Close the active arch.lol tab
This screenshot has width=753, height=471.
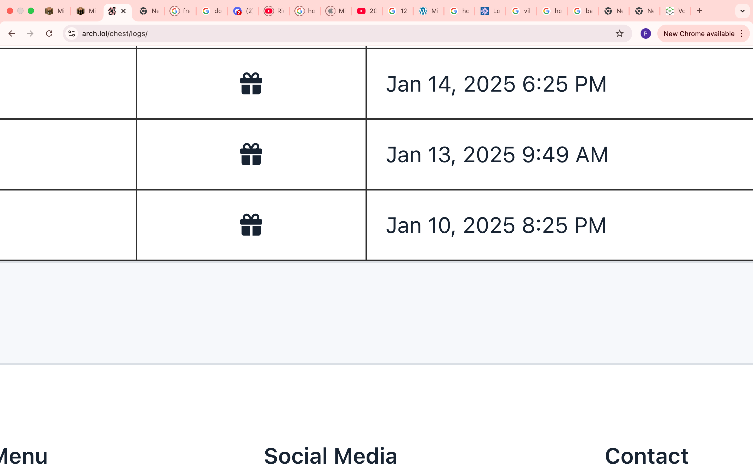[x=123, y=11]
